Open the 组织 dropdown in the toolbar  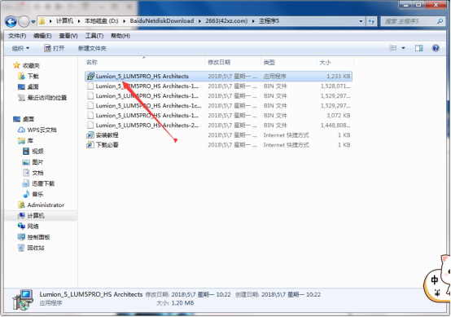point(20,48)
